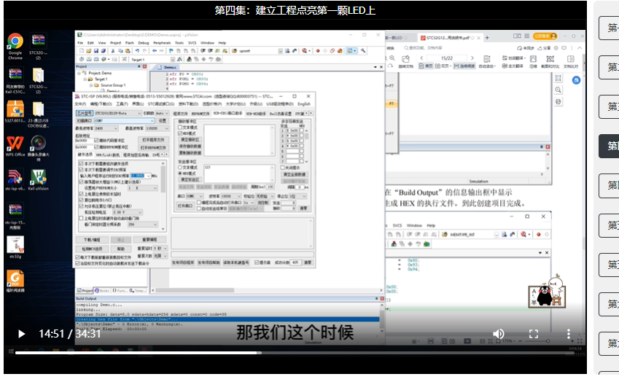The image size is (619, 382).
Task: Click Bookmark flag icon in Keil toolbar
Action: click(171, 51)
